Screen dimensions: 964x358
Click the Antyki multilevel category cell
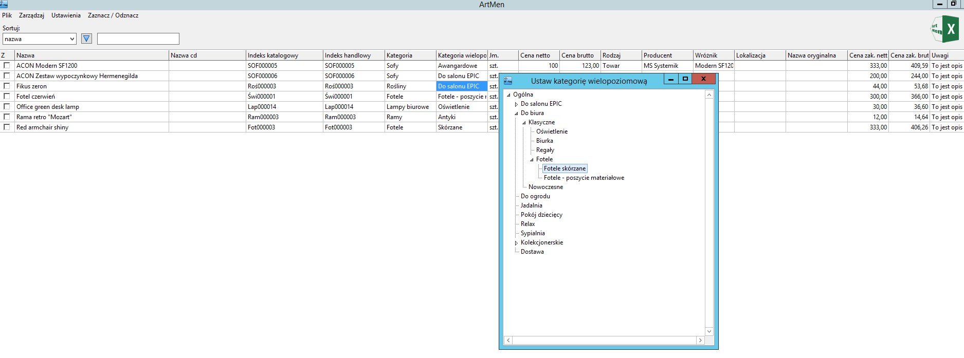click(x=462, y=117)
